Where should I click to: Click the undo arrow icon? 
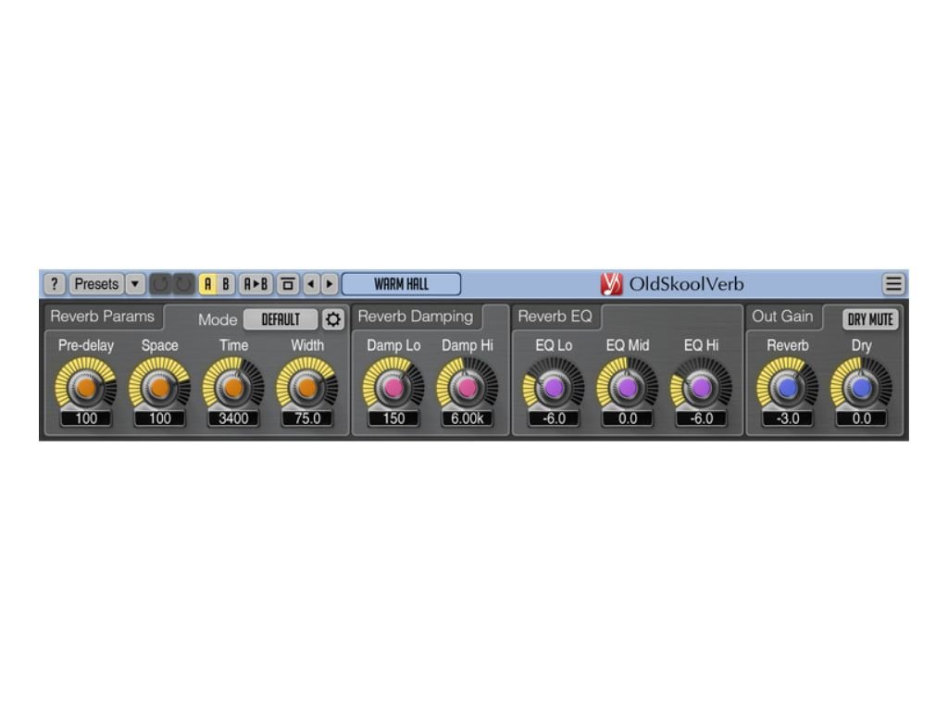pos(160,283)
